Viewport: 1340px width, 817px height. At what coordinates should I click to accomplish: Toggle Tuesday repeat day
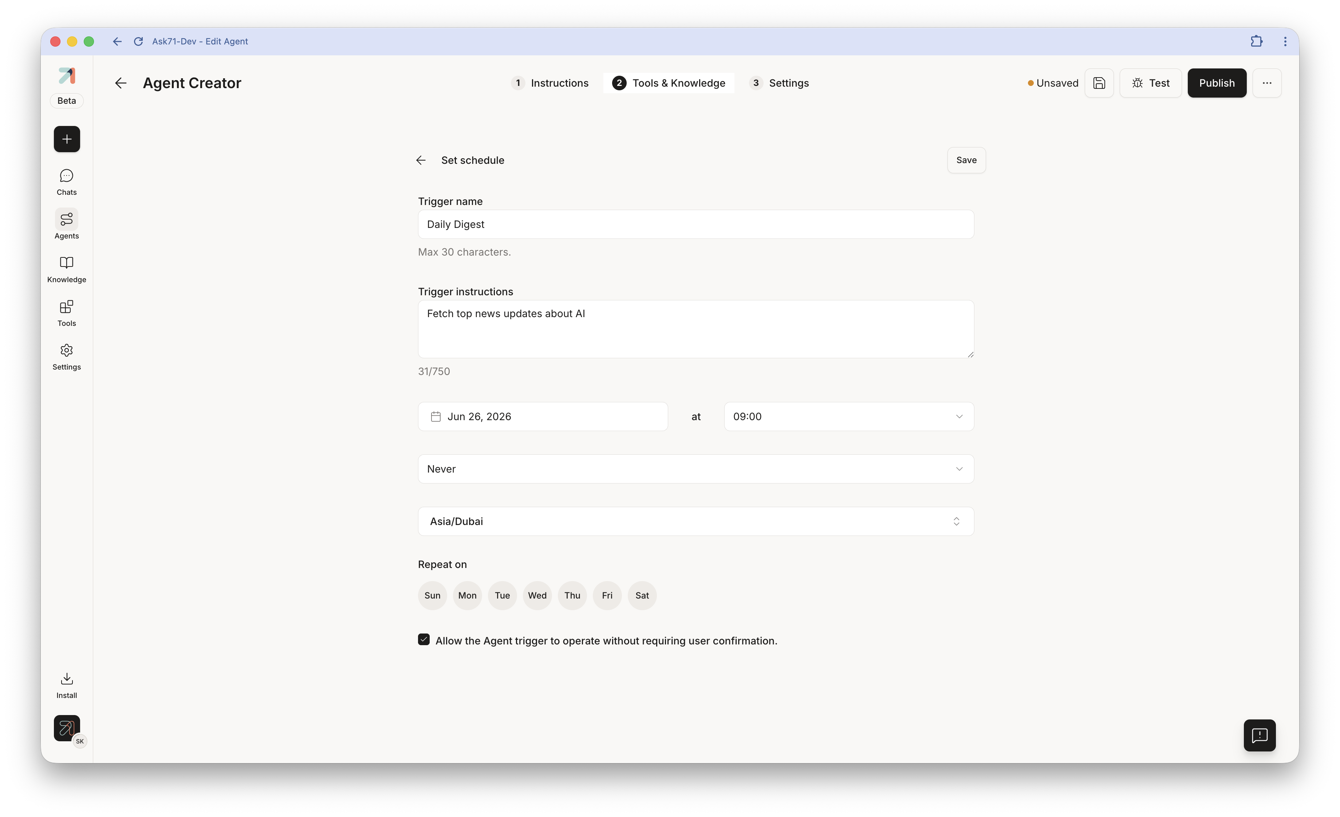pyautogui.click(x=502, y=596)
